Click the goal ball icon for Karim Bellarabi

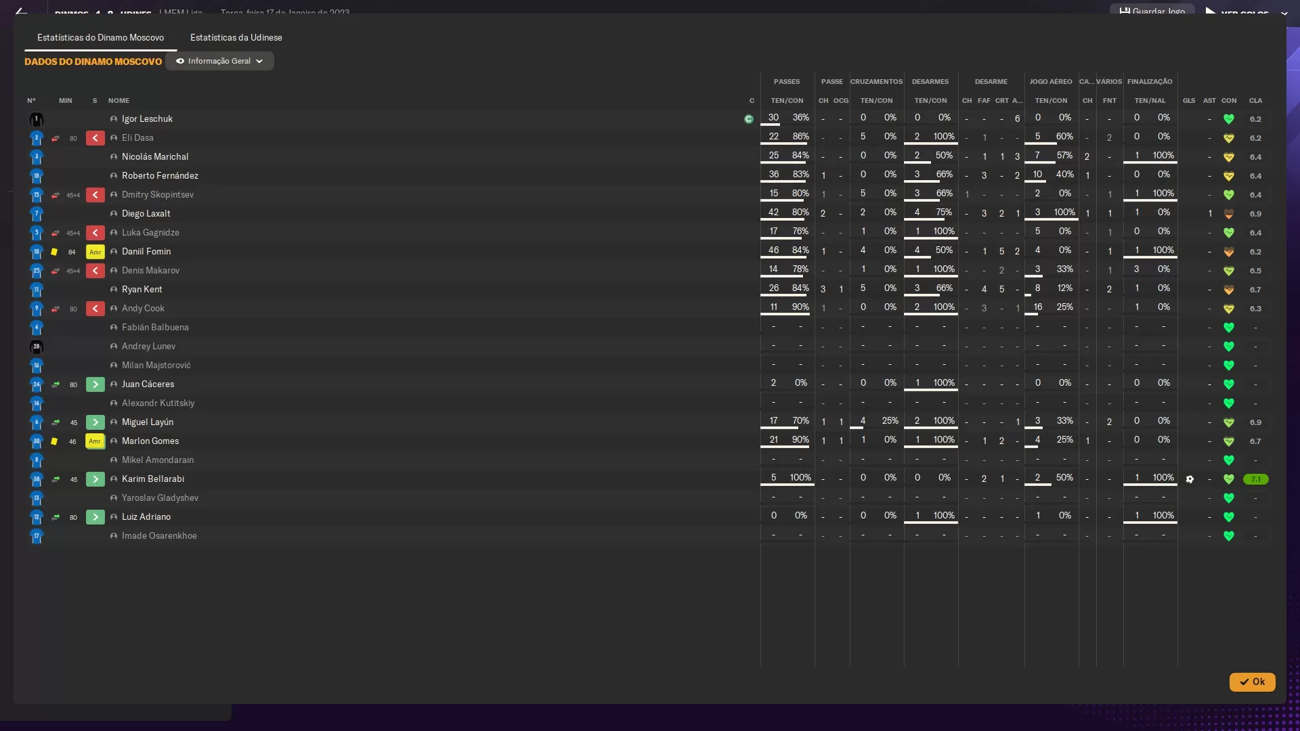click(1190, 479)
